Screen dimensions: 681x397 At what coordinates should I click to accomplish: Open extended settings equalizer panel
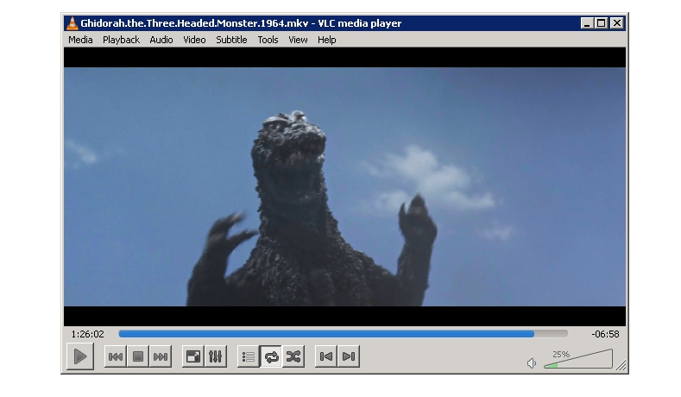[216, 356]
